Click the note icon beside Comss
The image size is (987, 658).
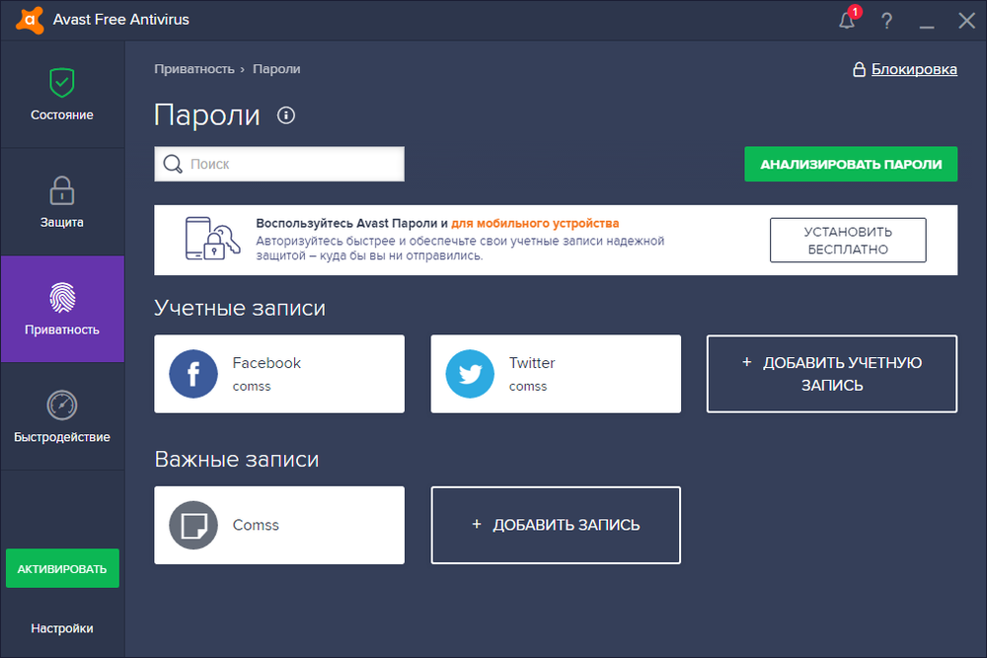coord(193,525)
